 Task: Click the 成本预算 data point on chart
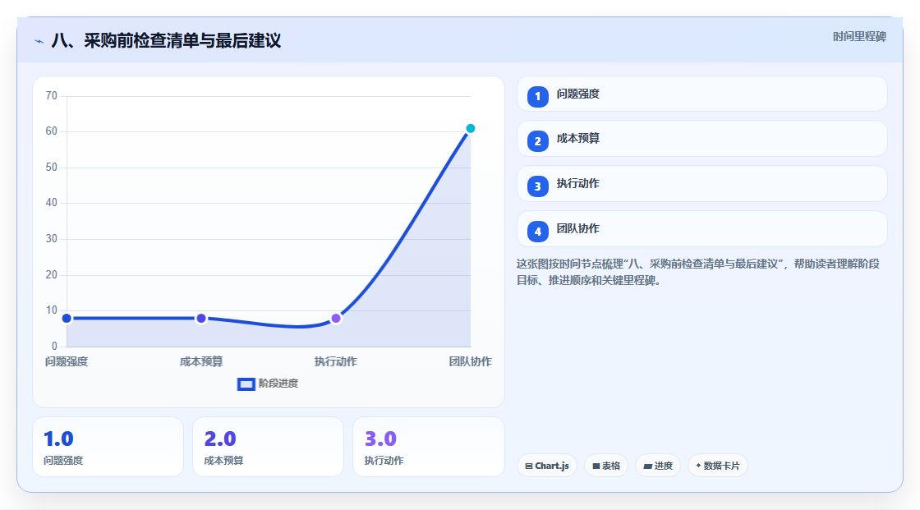pos(201,318)
